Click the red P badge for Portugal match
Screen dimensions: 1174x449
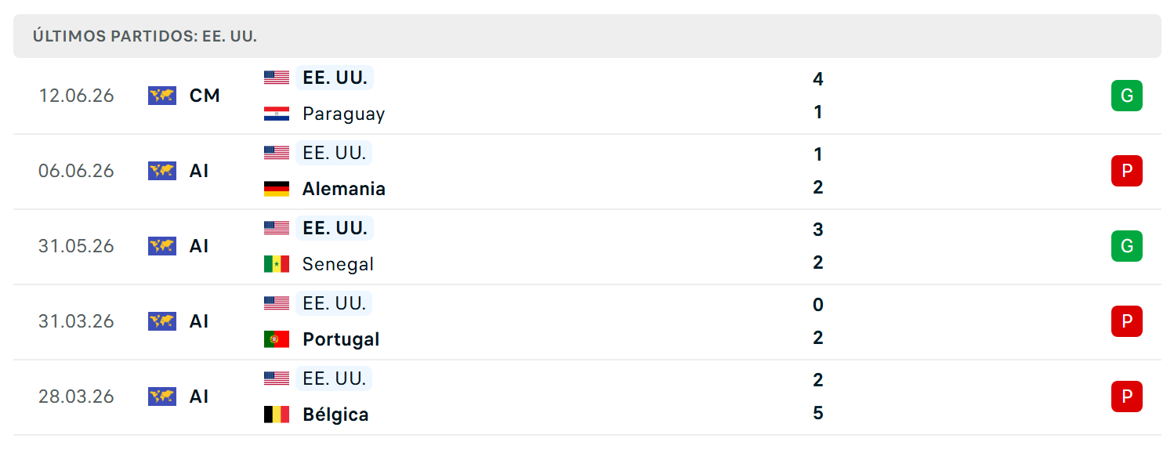pyautogui.click(x=1126, y=321)
